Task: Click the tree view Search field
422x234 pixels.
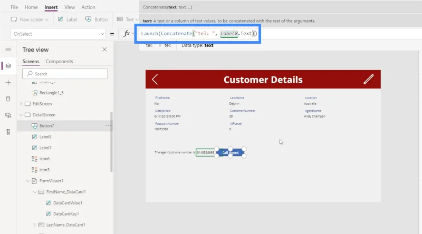Action: point(65,74)
